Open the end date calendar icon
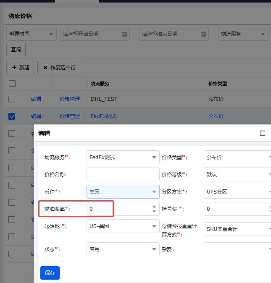Screen dimensions: 271x283 click(x=203, y=34)
